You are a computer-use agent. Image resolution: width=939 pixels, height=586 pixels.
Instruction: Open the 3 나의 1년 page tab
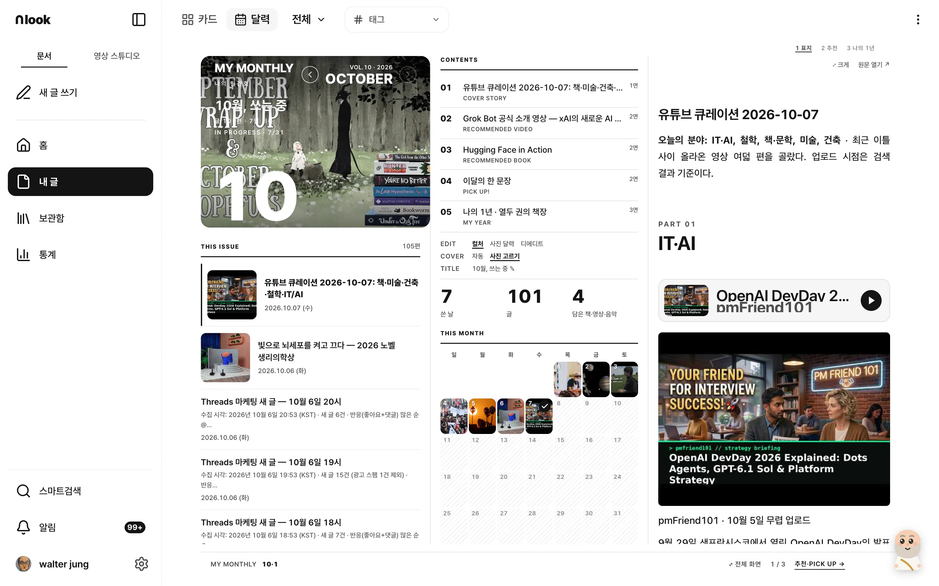pos(860,48)
